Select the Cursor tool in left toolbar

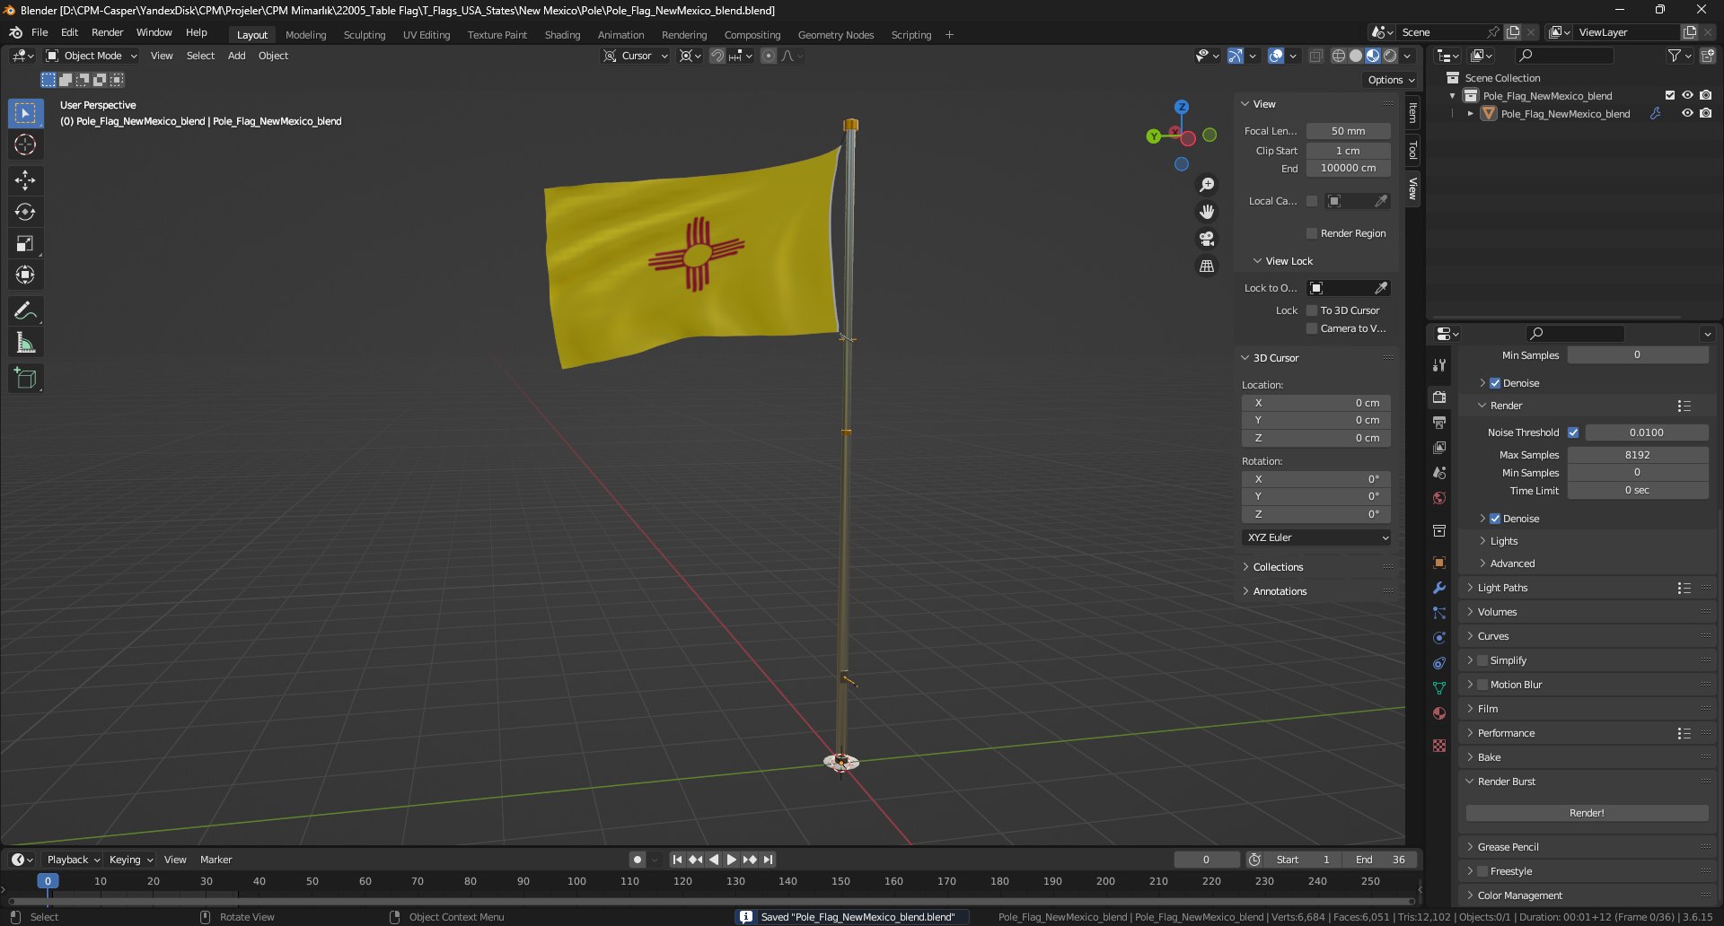pyautogui.click(x=25, y=144)
